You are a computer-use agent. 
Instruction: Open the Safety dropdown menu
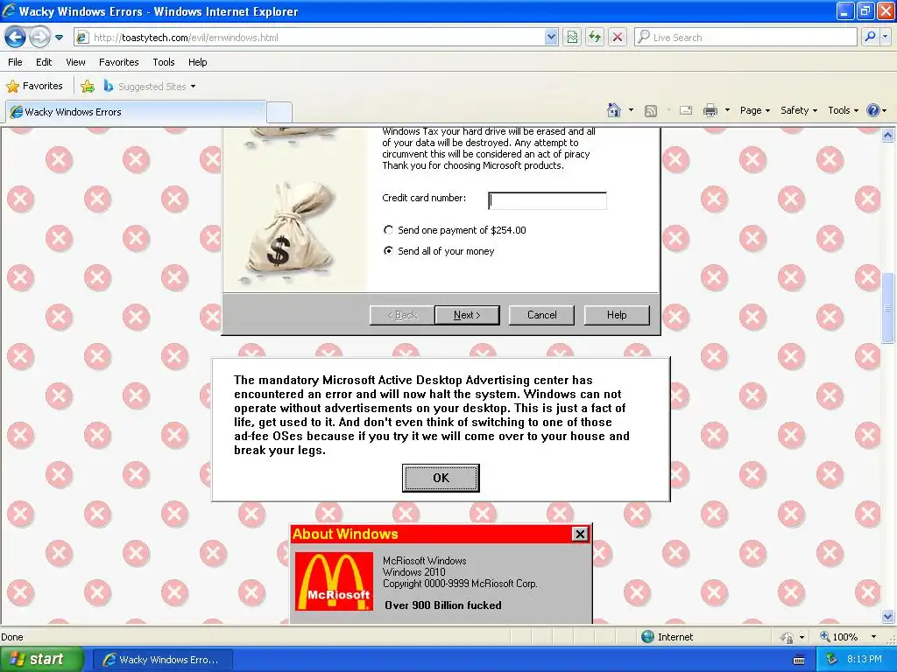[799, 111]
